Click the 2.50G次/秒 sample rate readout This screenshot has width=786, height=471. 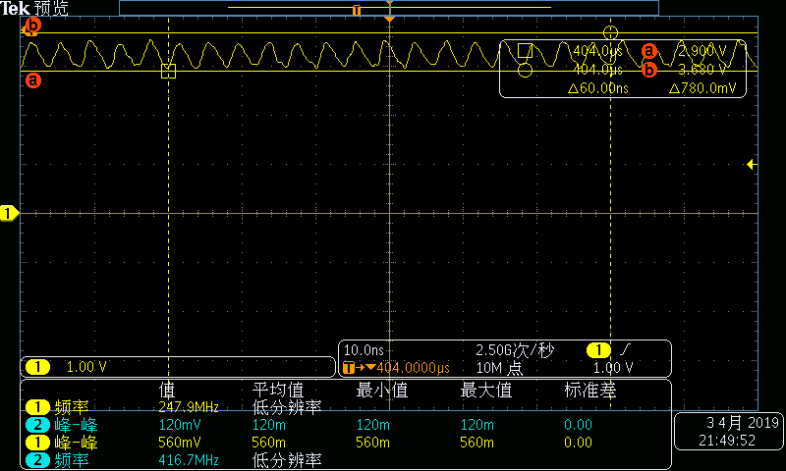[x=514, y=350]
